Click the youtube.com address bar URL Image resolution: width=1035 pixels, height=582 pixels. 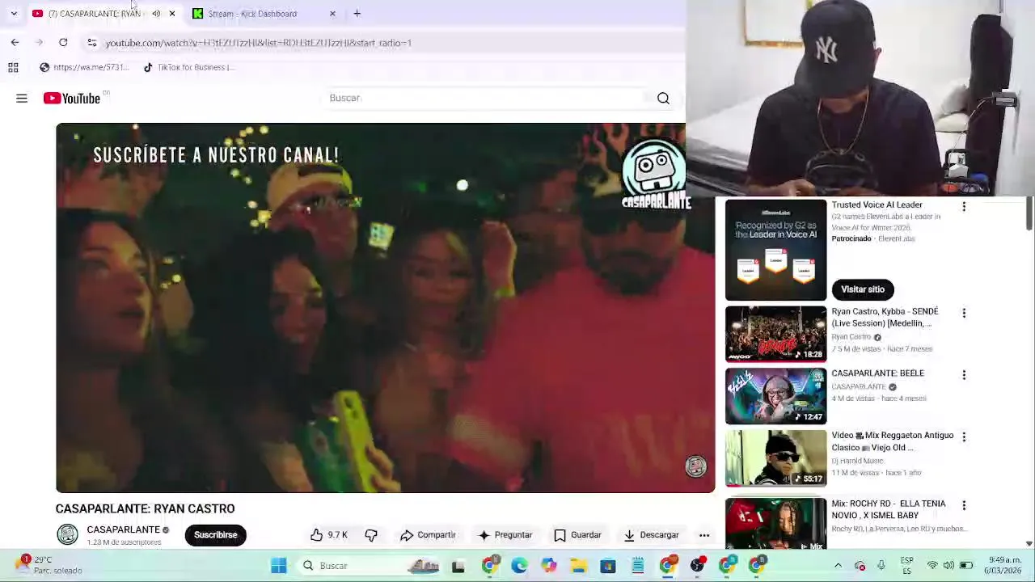pos(259,43)
